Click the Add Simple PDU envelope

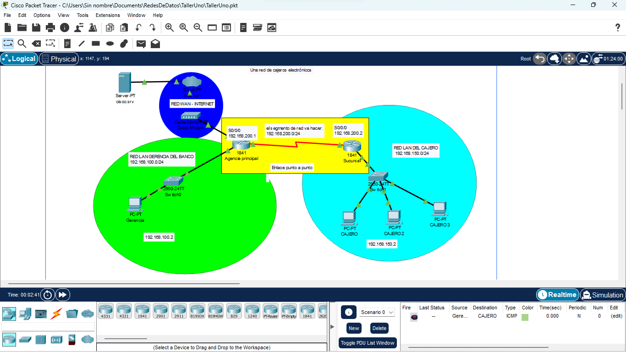pos(141,44)
